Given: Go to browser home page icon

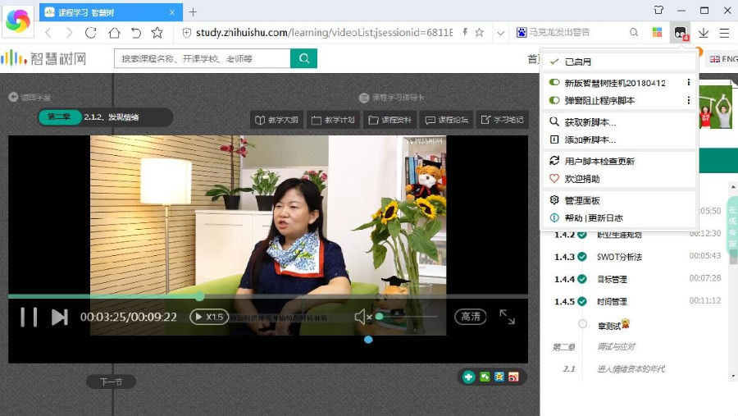Looking at the screenshot, I should (114, 33).
